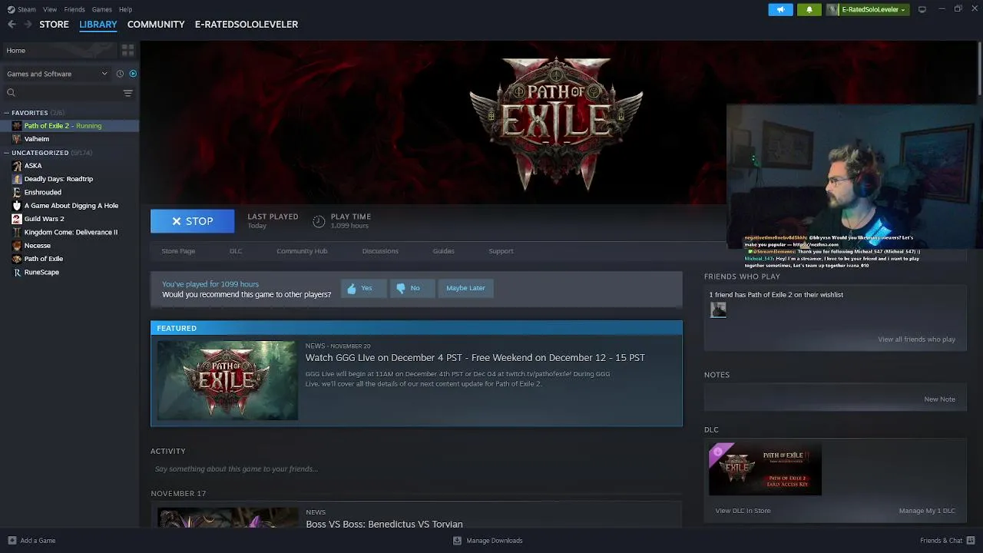Open advanced filter options icon

click(127, 93)
